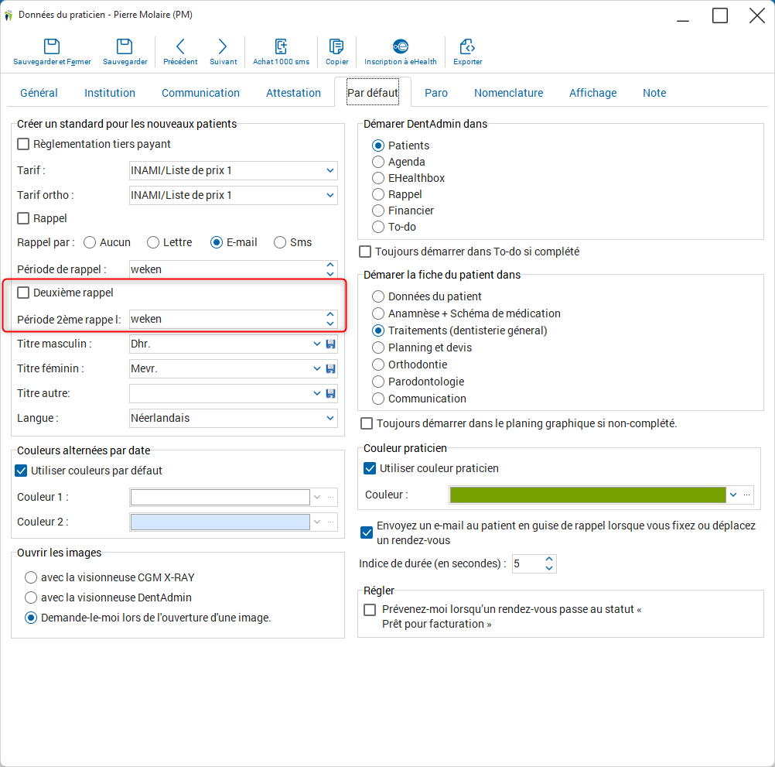Toggle Utiliser couleur praticien checkbox
Image resolution: width=775 pixels, height=767 pixels.
(370, 467)
